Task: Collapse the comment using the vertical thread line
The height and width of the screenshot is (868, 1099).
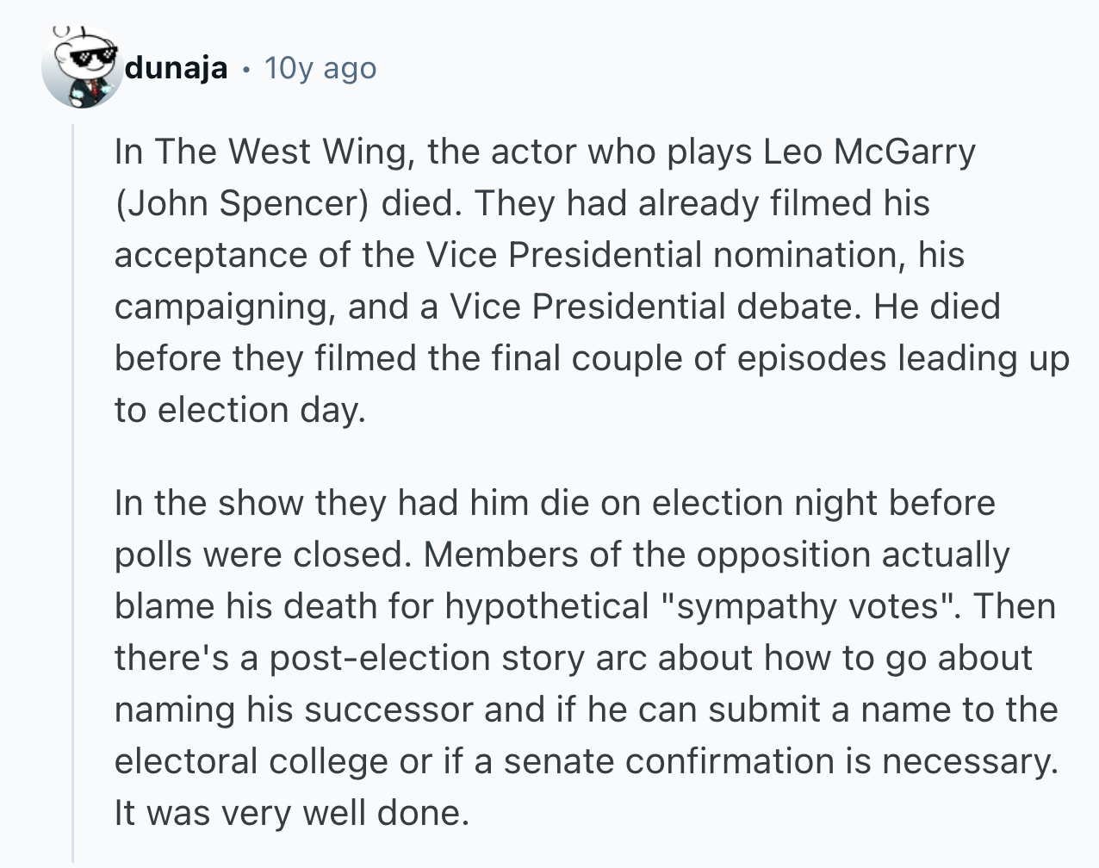Action: click(73, 491)
